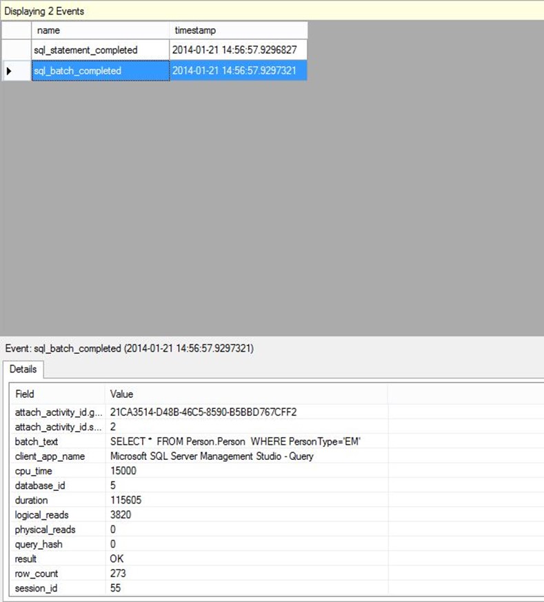Click the Displaying 2 Events banner text
Screen dimensions: 544x602
44,11
